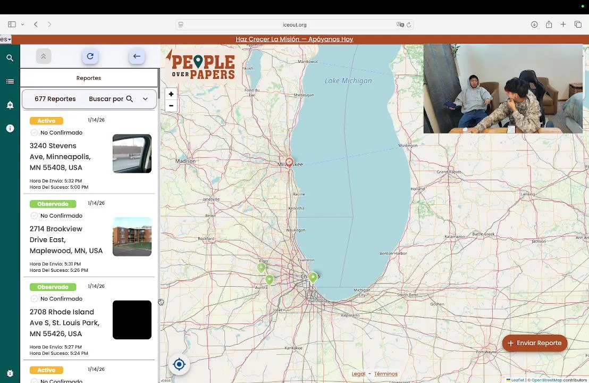Toggle confirmation circle for 2708 Rhode Island Ave

click(34, 299)
